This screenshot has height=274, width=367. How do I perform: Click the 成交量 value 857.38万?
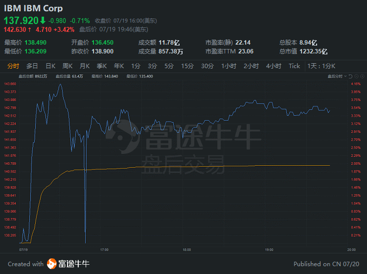coord(171,51)
